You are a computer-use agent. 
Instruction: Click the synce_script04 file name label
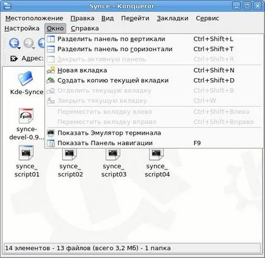[x=157, y=170]
